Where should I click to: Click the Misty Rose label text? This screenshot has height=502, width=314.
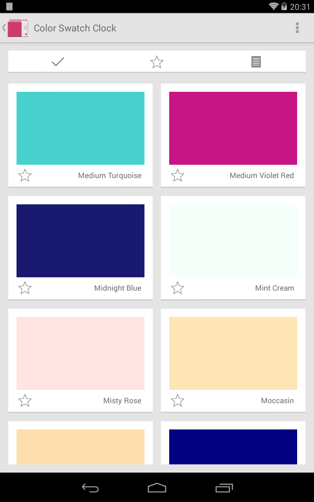pos(122,400)
